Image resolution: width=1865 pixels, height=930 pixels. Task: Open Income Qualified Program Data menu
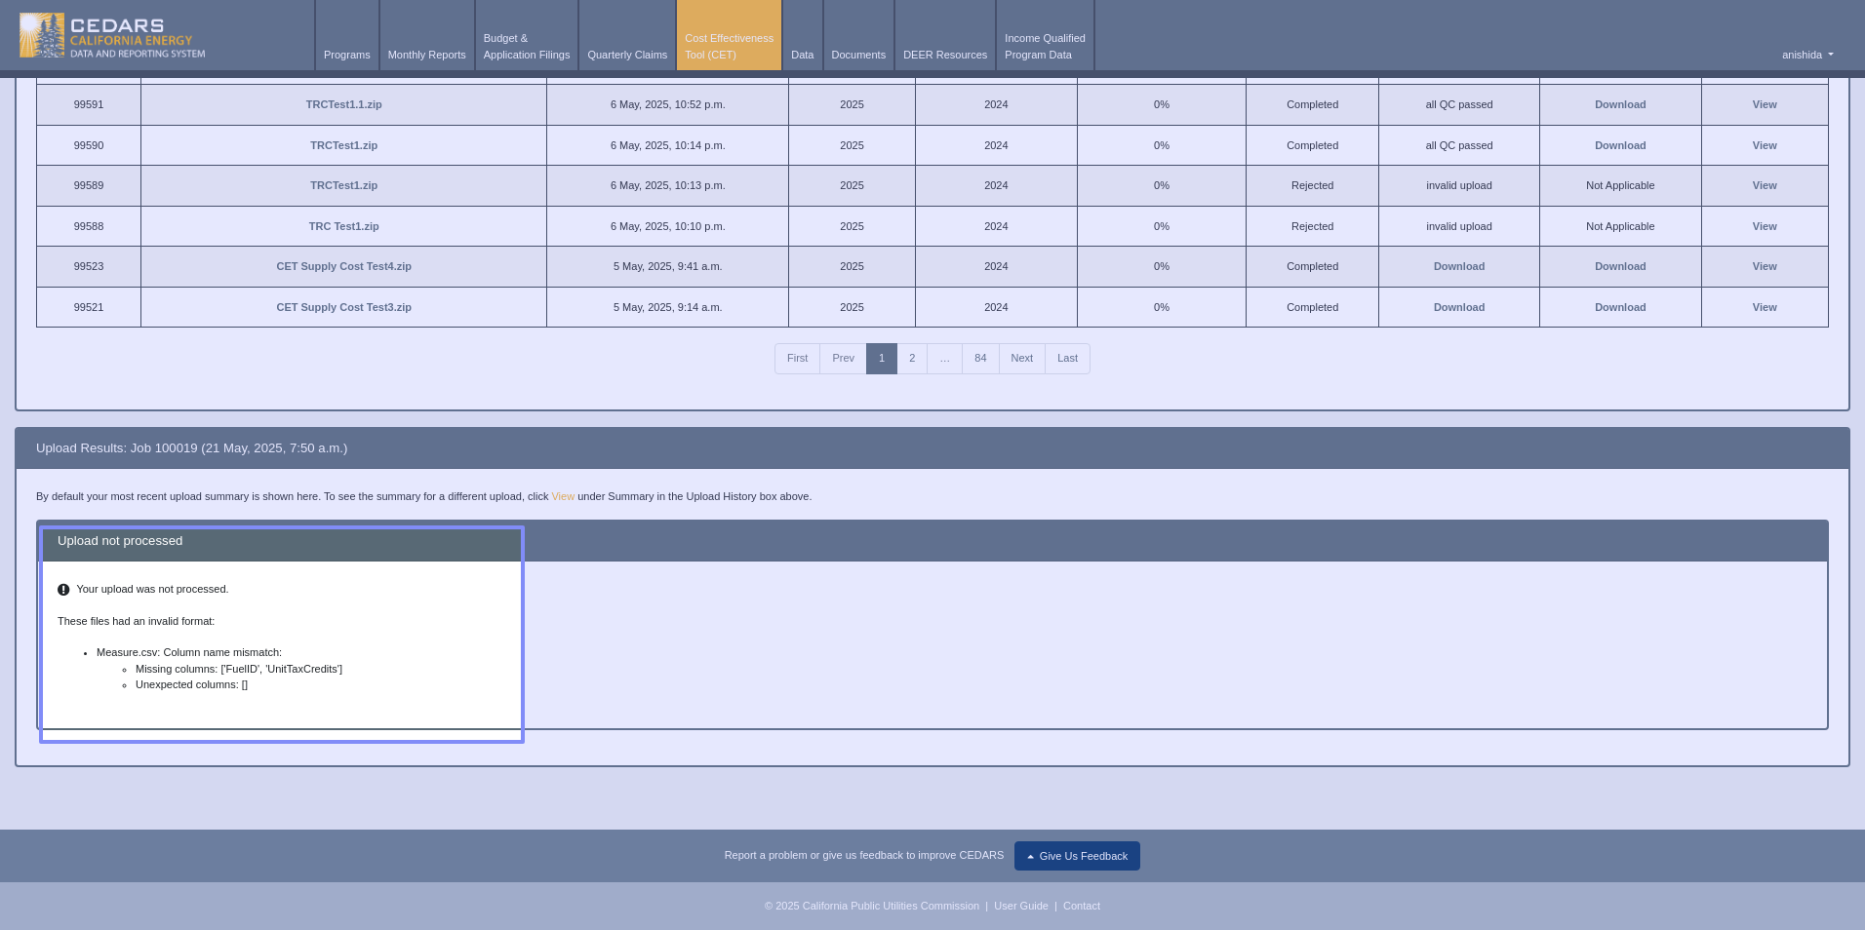(1044, 46)
